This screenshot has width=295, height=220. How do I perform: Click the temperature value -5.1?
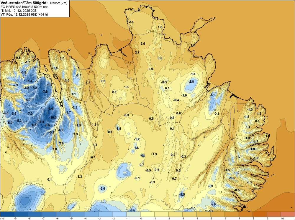pos(52,132)
